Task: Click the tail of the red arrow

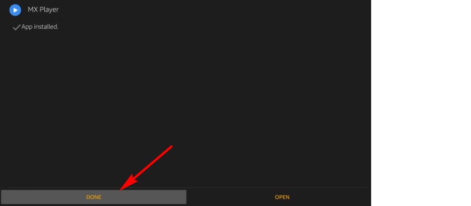Action: 170,148
